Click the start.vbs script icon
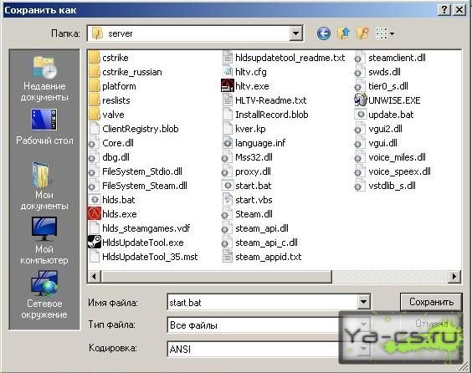The height and width of the screenshot is (373, 472). (x=228, y=200)
